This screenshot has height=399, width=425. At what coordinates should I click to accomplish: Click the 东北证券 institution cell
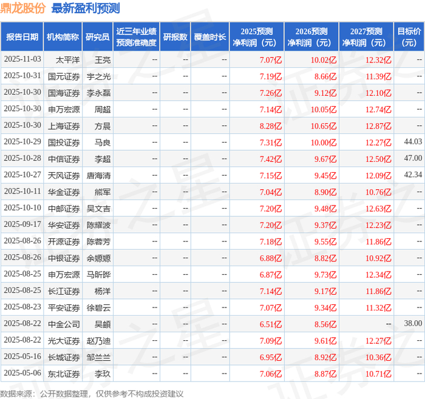pos(64,374)
